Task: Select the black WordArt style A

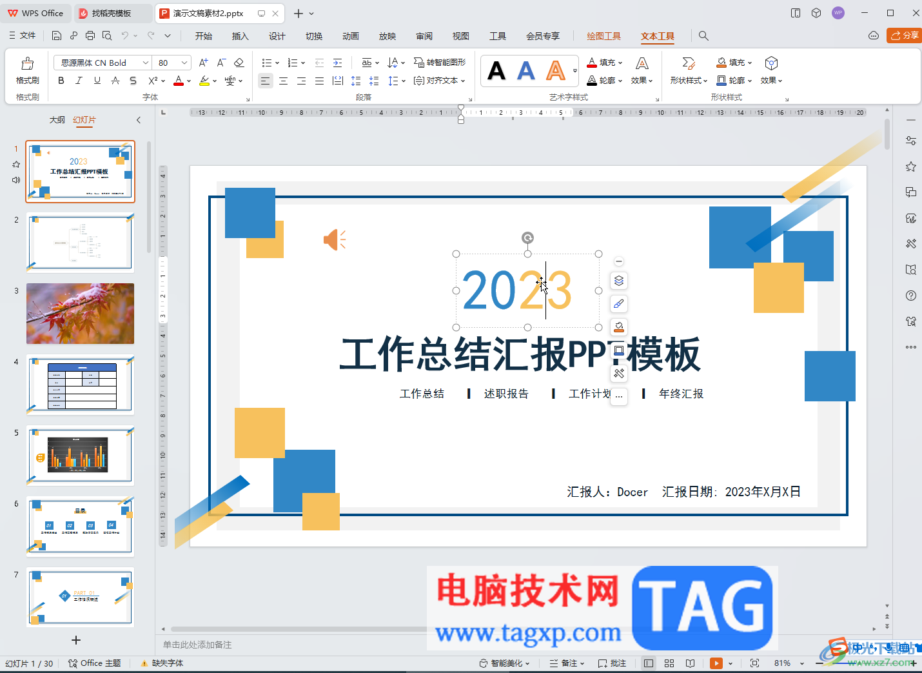Action: 496,70
